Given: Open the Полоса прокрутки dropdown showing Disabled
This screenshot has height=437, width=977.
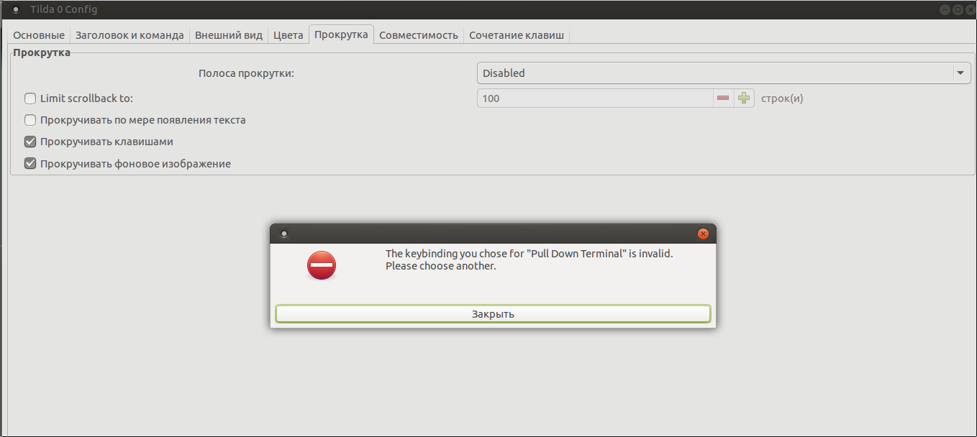Looking at the screenshot, I should (724, 73).
